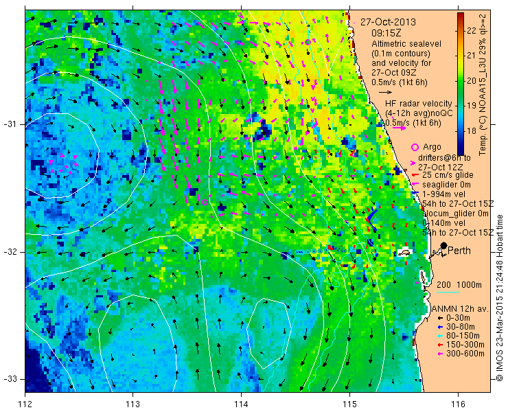Image resolution: width=508 pixels, height=412 pixels.
Task: Click the seaglider 0m label
Action: pos(446,185)
